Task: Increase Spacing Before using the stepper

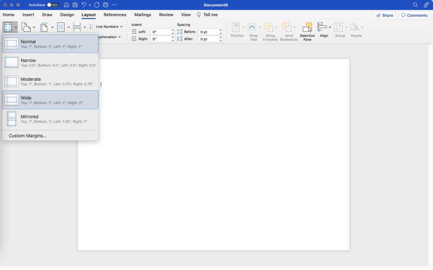Action: point(220,30)
